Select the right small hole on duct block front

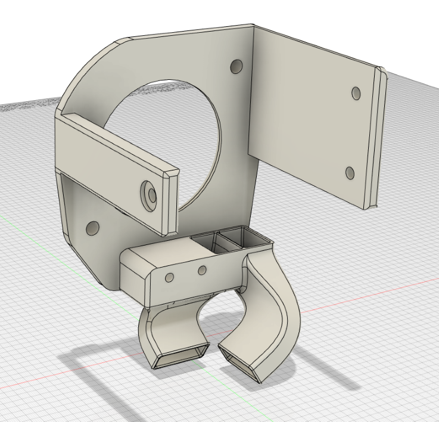pyautogui.click(x=202, y=271)
